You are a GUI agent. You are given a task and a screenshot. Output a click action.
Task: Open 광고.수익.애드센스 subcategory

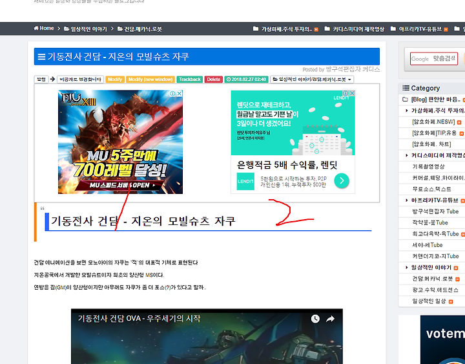pyautogui.click(x=435, y=290)
